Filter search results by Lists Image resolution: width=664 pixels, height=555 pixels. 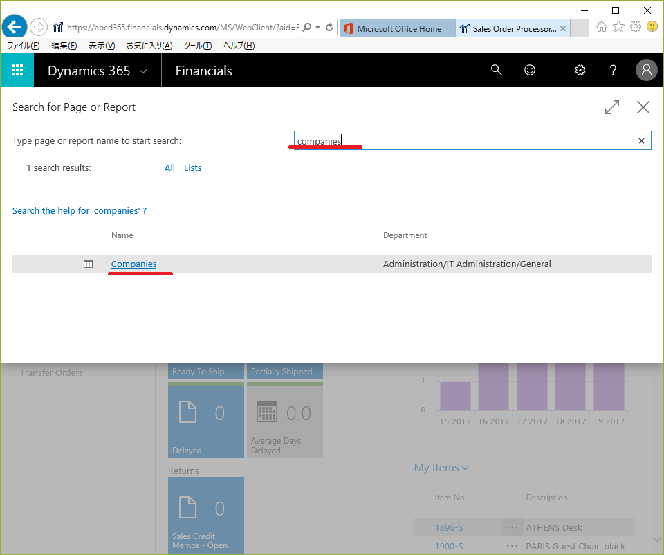tap(193, 167)
